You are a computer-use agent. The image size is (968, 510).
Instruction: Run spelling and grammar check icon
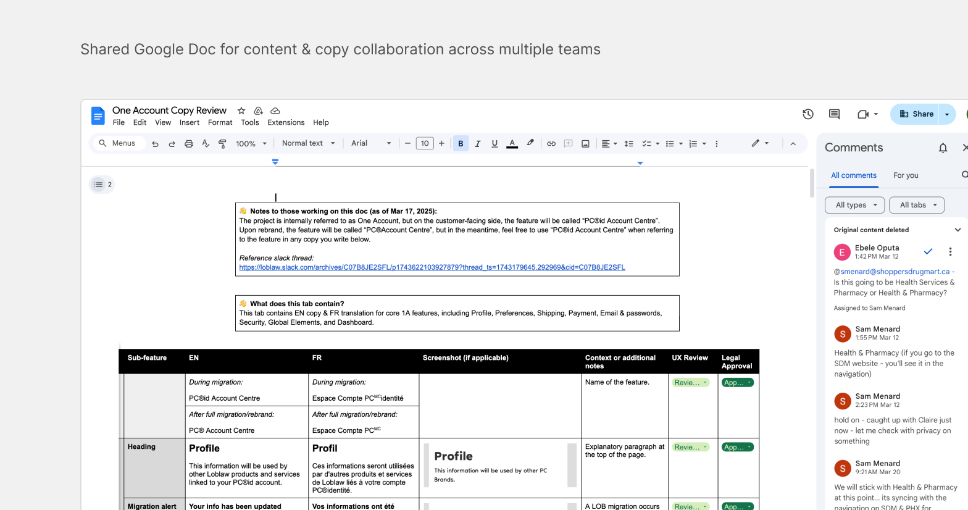[206, 143]
